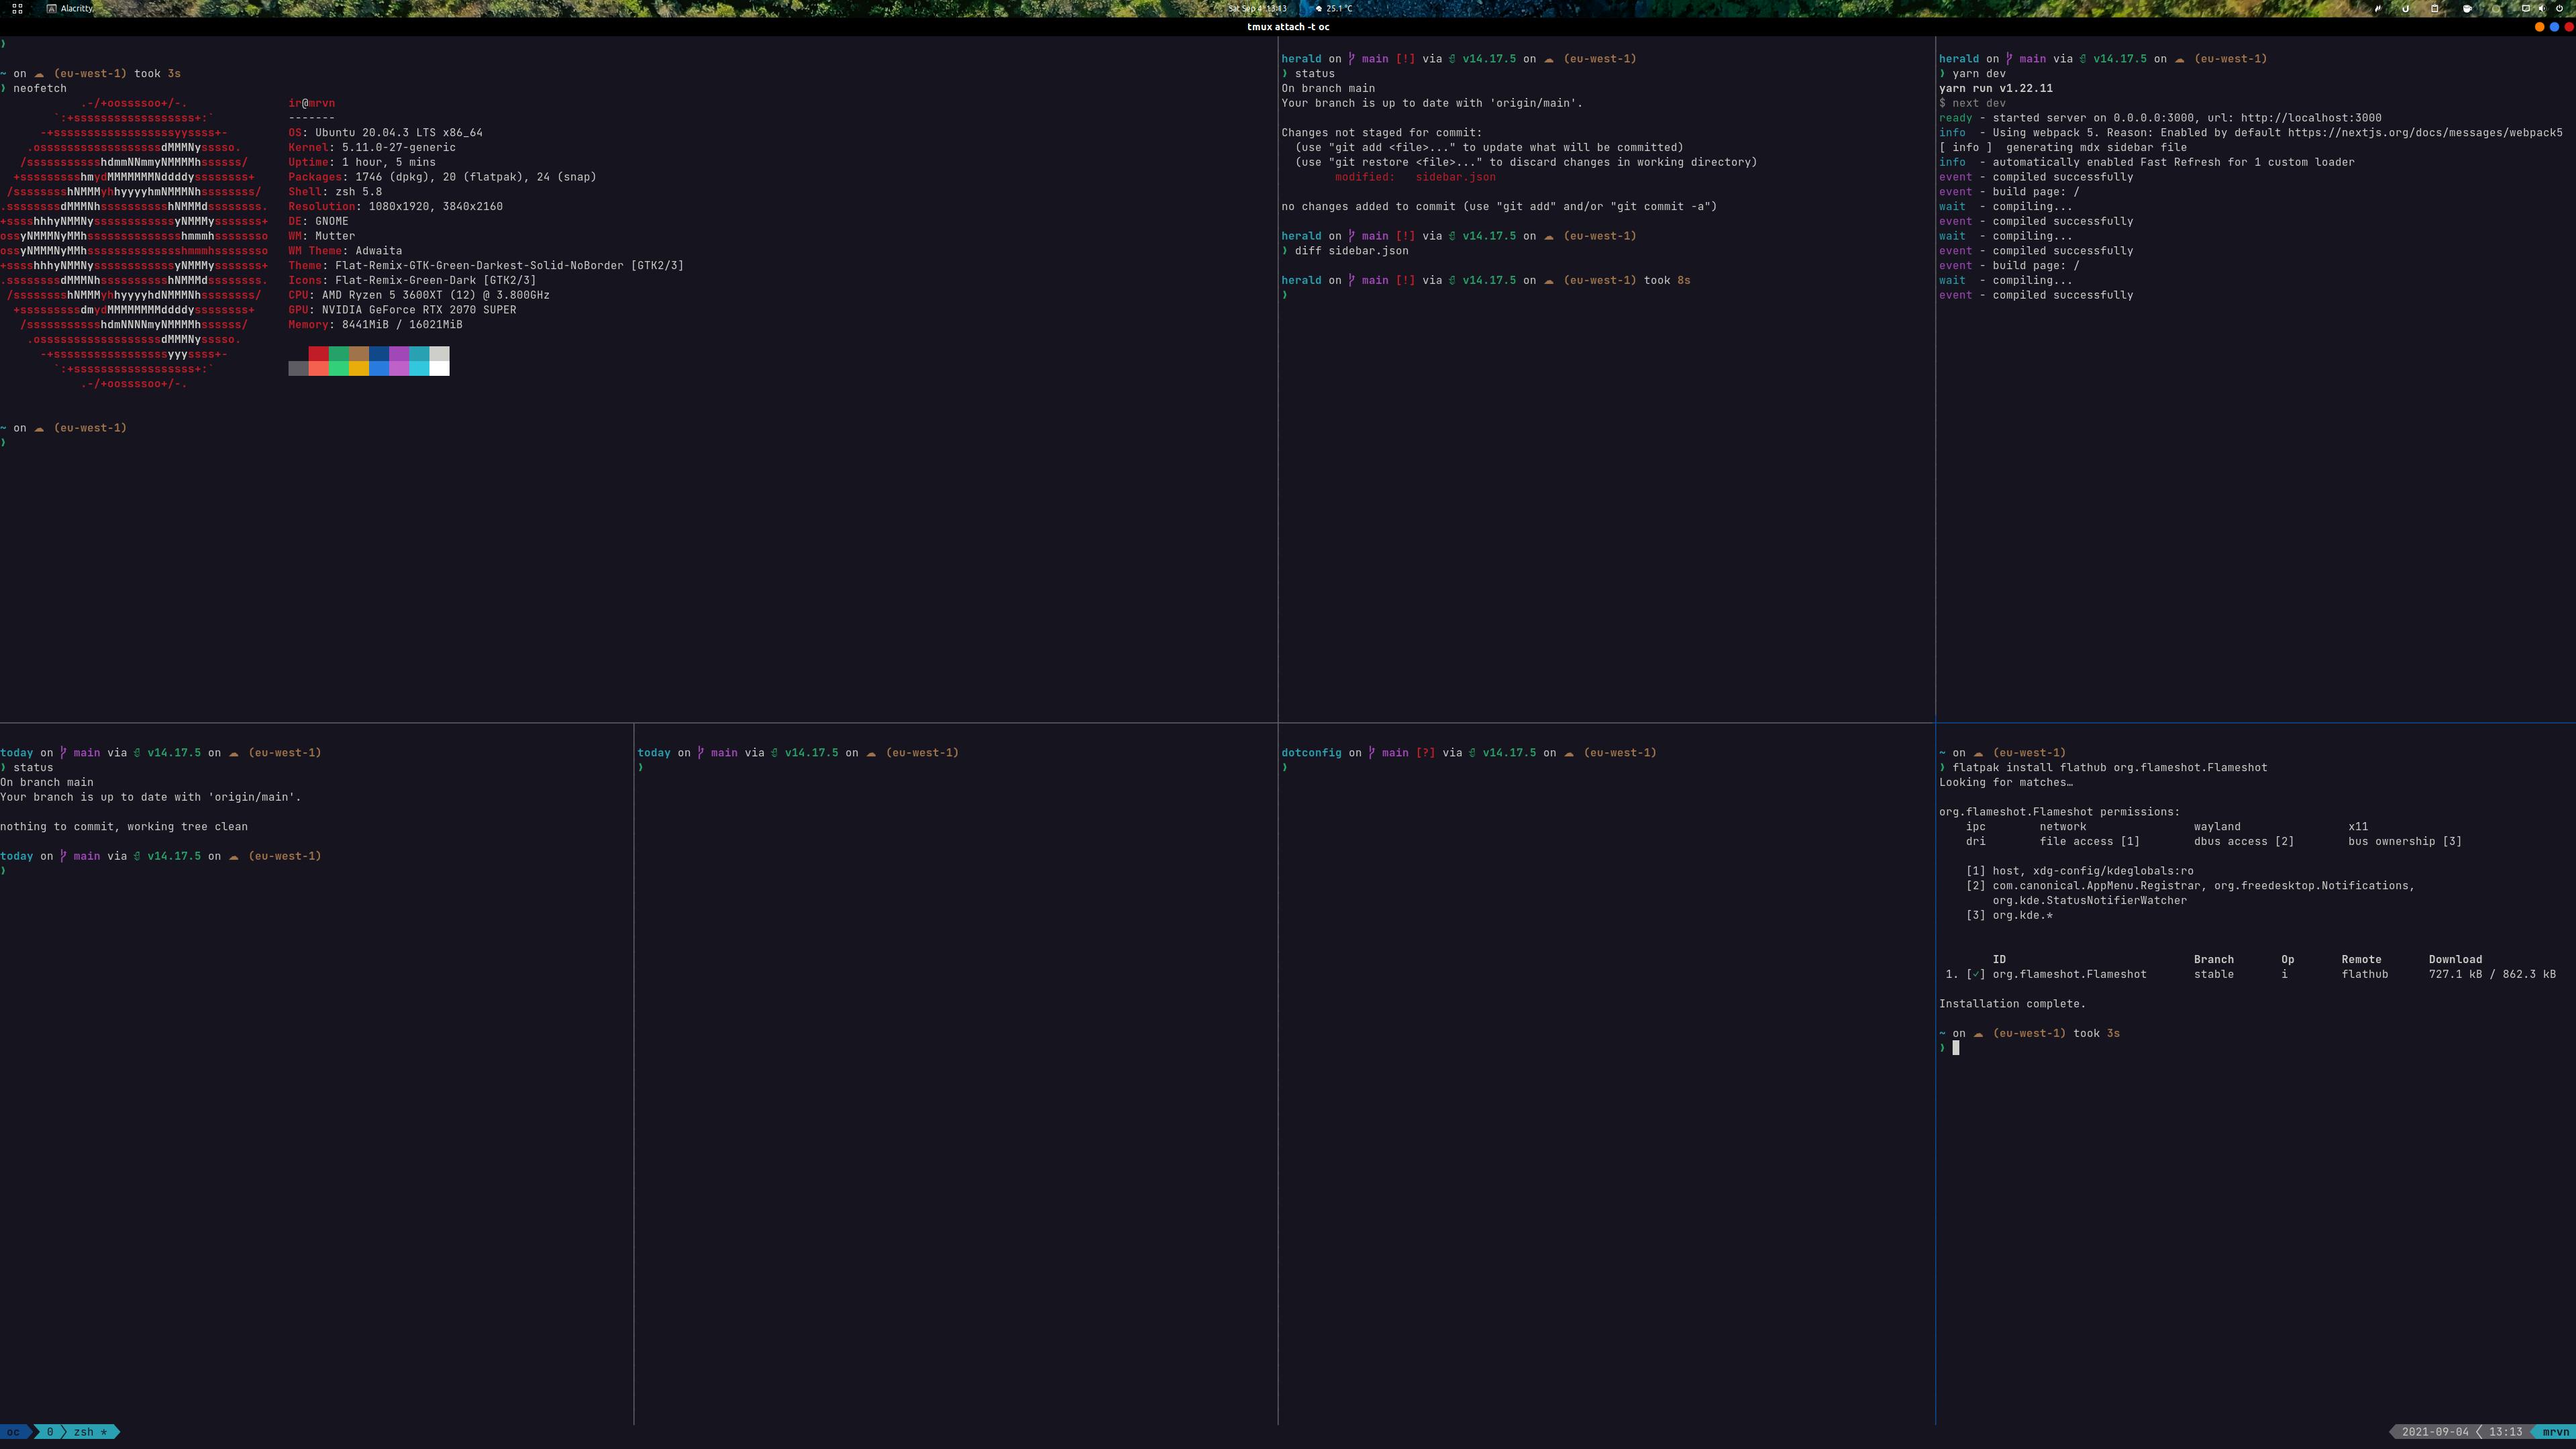
Task: Click the 'bus ownership [3]' permission entry
Action: click(2405, 842)
